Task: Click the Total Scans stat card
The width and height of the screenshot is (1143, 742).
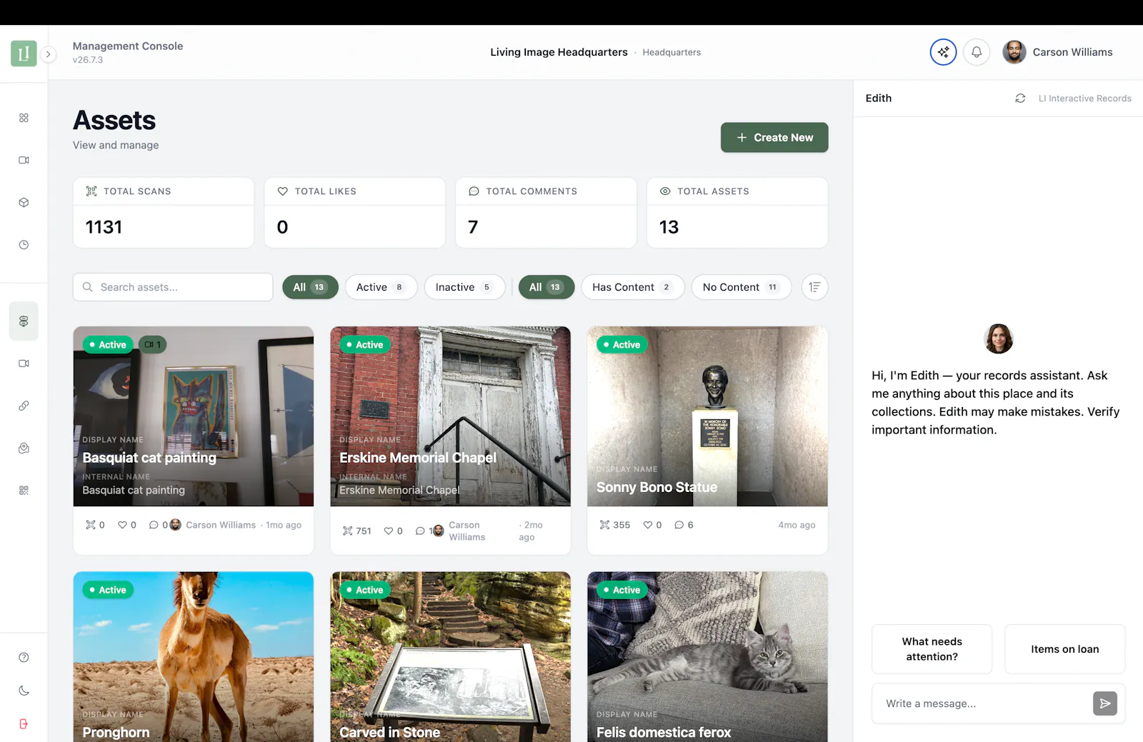Action: click(164, 213)
